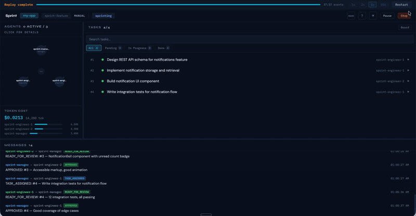The height and width of the screenshot is (216, 416).
Task: Expand the Write integration tests task
Action: click(x=408, y=92)
